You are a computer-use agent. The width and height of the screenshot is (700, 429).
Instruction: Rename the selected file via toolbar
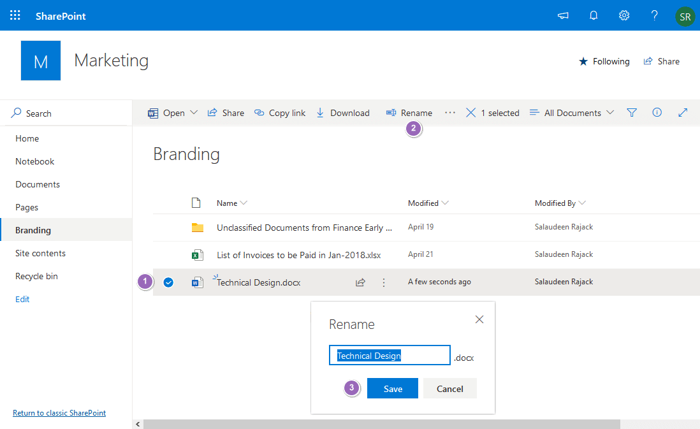click(409, 112)
